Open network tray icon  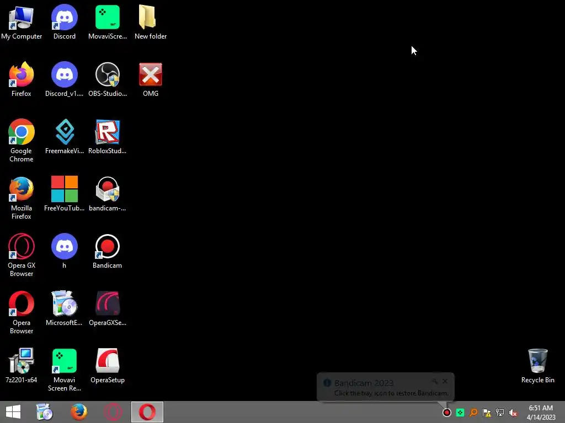500,413
